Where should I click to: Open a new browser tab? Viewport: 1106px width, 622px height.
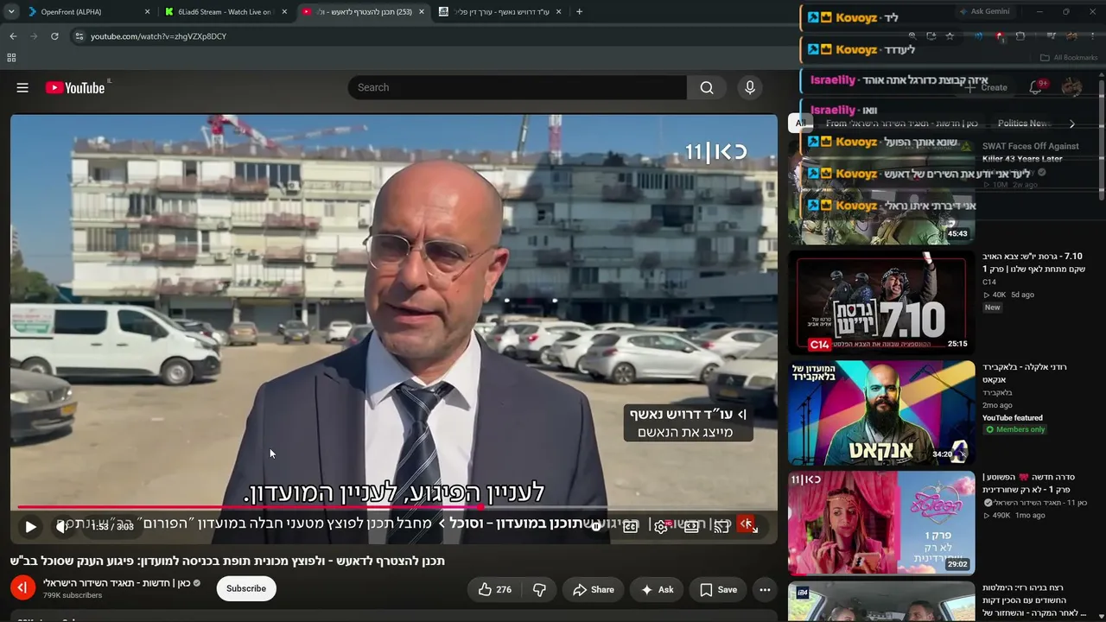click(x=579, y=12)
